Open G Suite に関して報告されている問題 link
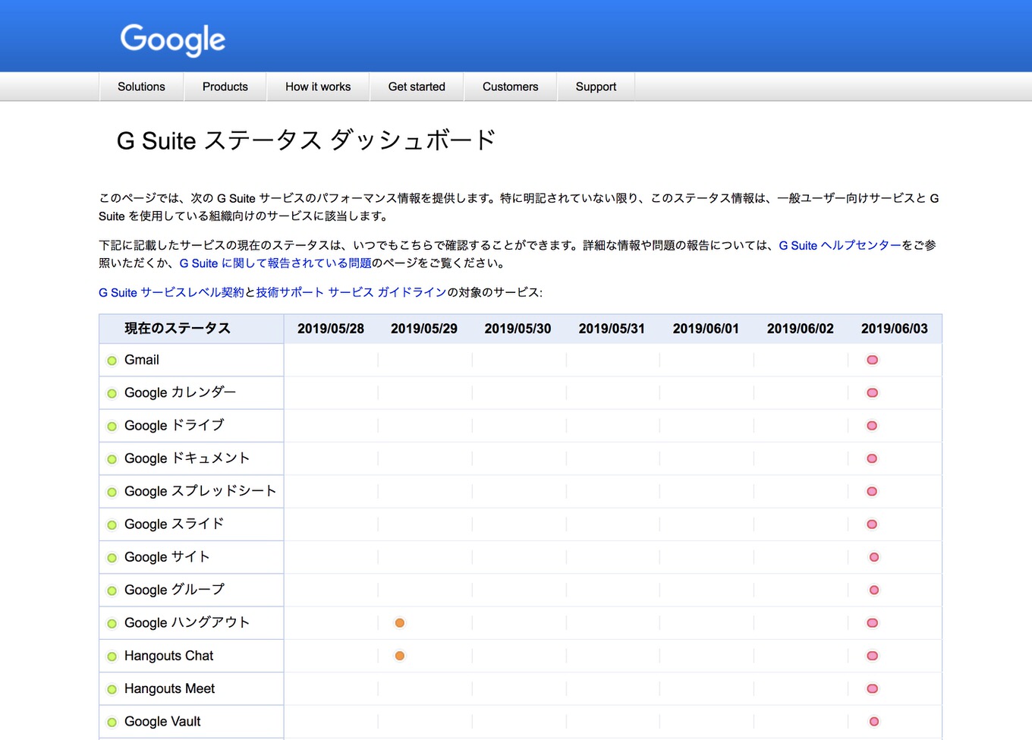The width and height of the screenshot is (1032, 740). pyautogui.click(x=275, y=263)
